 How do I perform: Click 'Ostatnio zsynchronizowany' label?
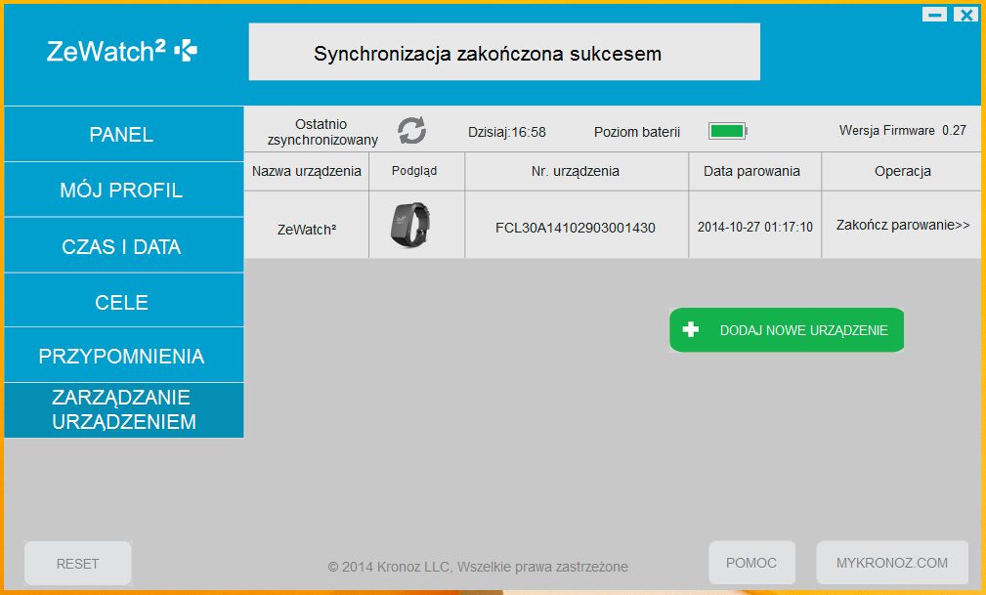(x=322, y=132)
